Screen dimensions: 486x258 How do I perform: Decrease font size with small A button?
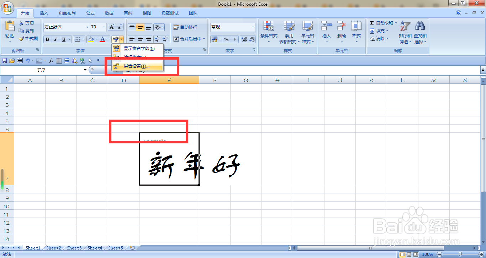(120, 27)
